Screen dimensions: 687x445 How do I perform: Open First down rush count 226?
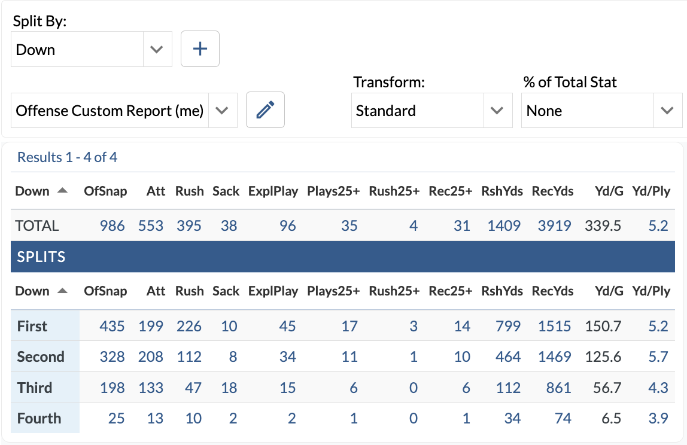(x=189, y=326)
